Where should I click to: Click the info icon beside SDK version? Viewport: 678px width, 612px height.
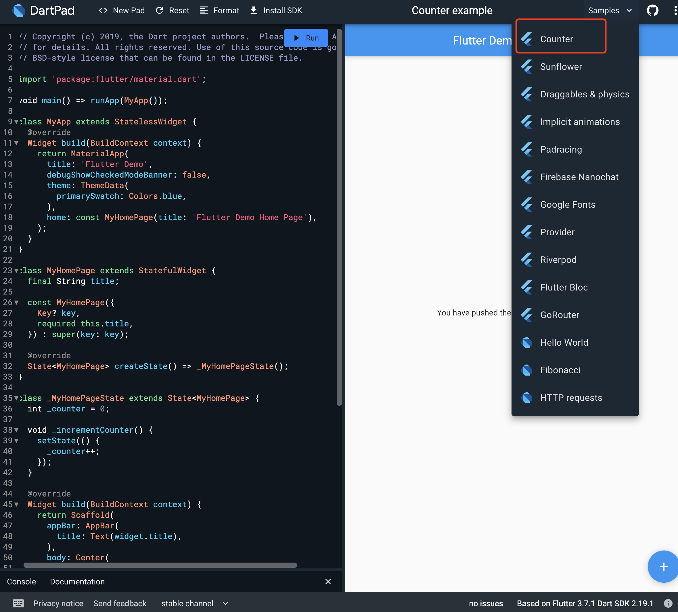[668, 603]
